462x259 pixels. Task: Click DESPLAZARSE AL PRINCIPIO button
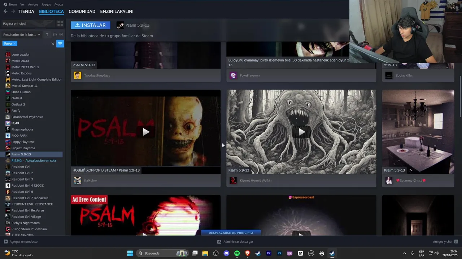(x=231, y=233)
